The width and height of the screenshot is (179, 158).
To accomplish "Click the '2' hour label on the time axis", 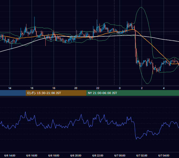I will [x=142, y=88].
